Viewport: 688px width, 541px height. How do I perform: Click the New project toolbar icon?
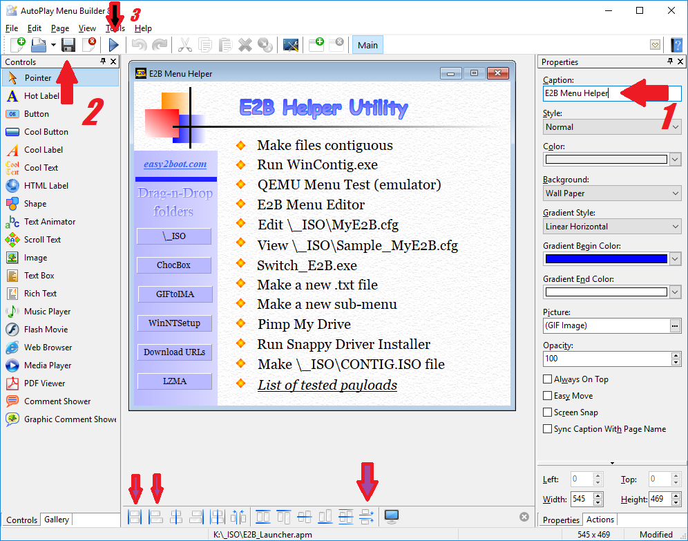click(x=17, y=45)
